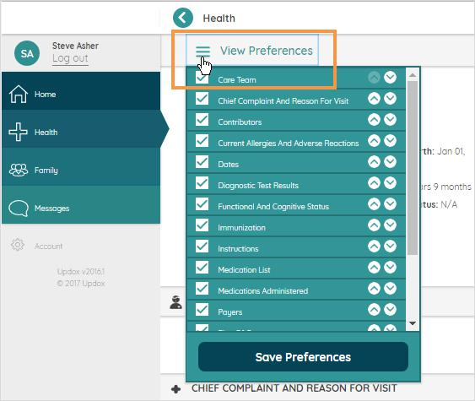Move Contributors up with its up arrow
The image size is (475, 401).
tap(374, 120)
